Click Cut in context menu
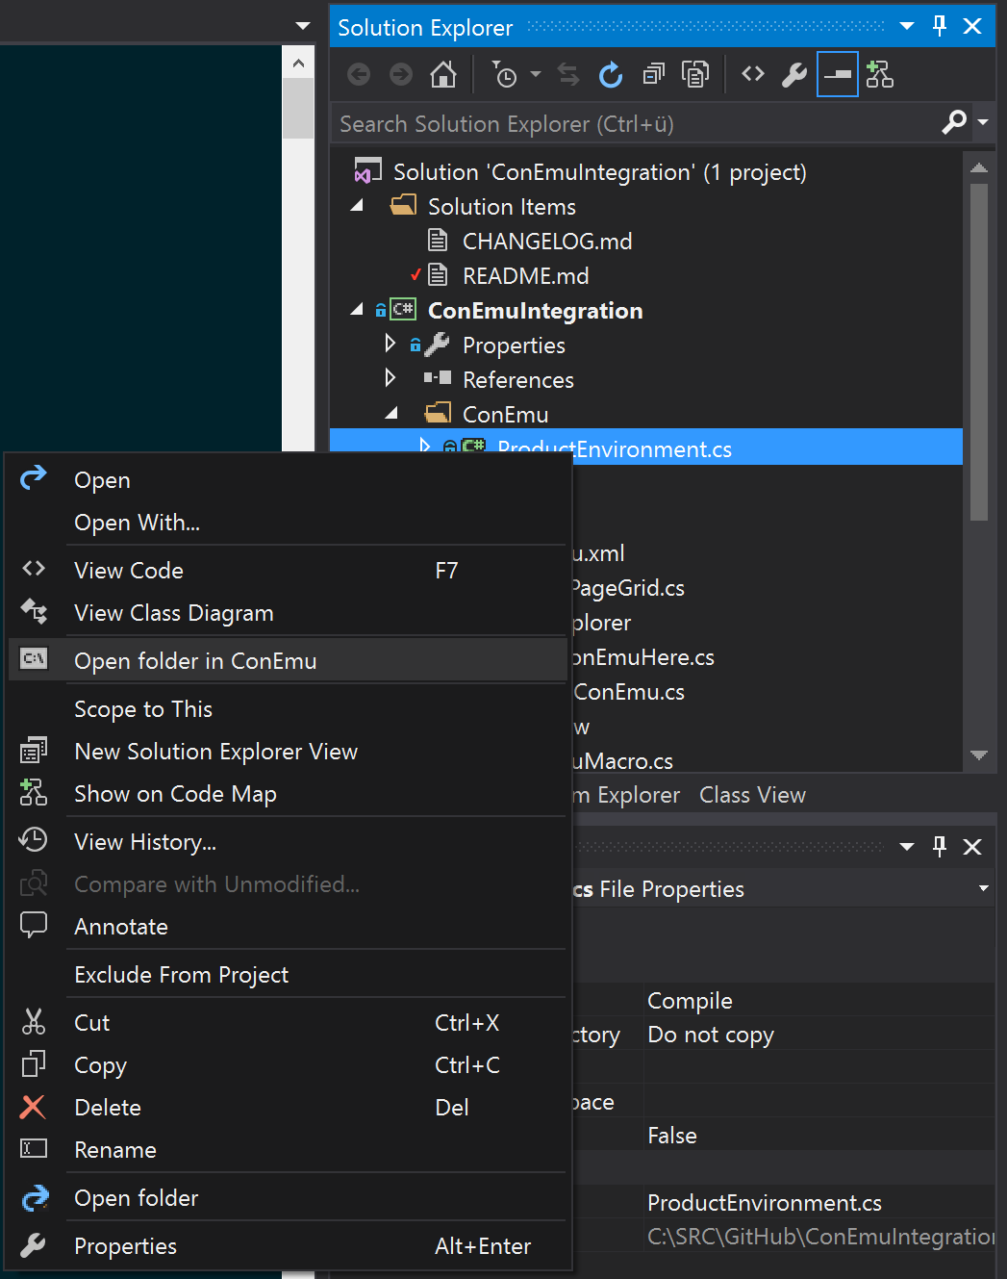This screenshot has width=1007, height=1279. coord(92,1023)
